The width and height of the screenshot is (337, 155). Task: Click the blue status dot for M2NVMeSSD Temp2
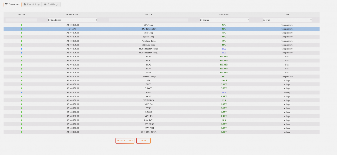(x=21, y=53)
